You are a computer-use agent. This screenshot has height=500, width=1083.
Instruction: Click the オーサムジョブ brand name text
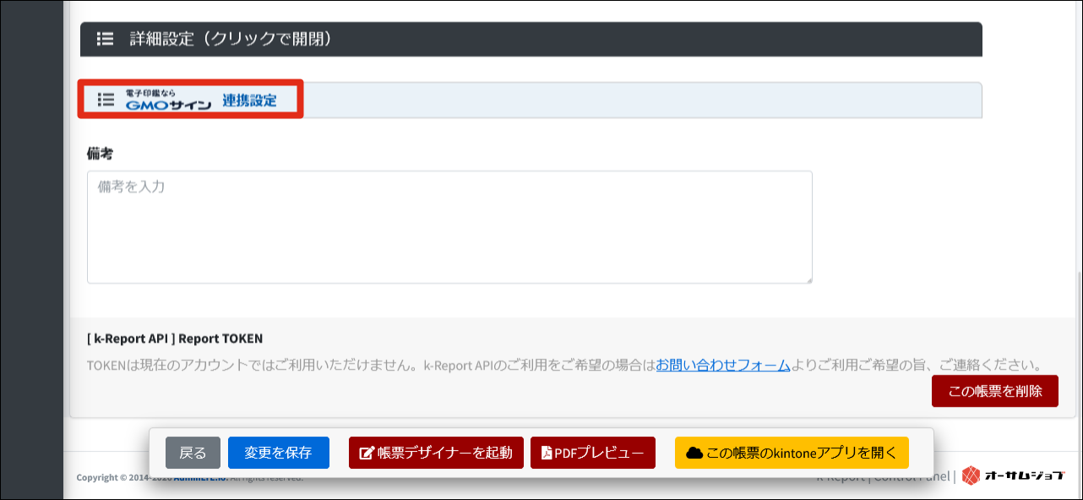[1026, 476]
